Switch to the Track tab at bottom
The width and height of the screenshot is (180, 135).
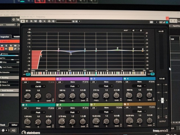coord(3,125)
